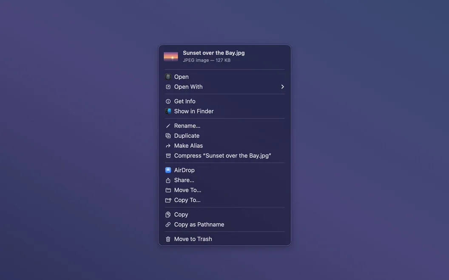449x280 pixels.
Task: Choose Share... from the menu
Action: point(224,180)
